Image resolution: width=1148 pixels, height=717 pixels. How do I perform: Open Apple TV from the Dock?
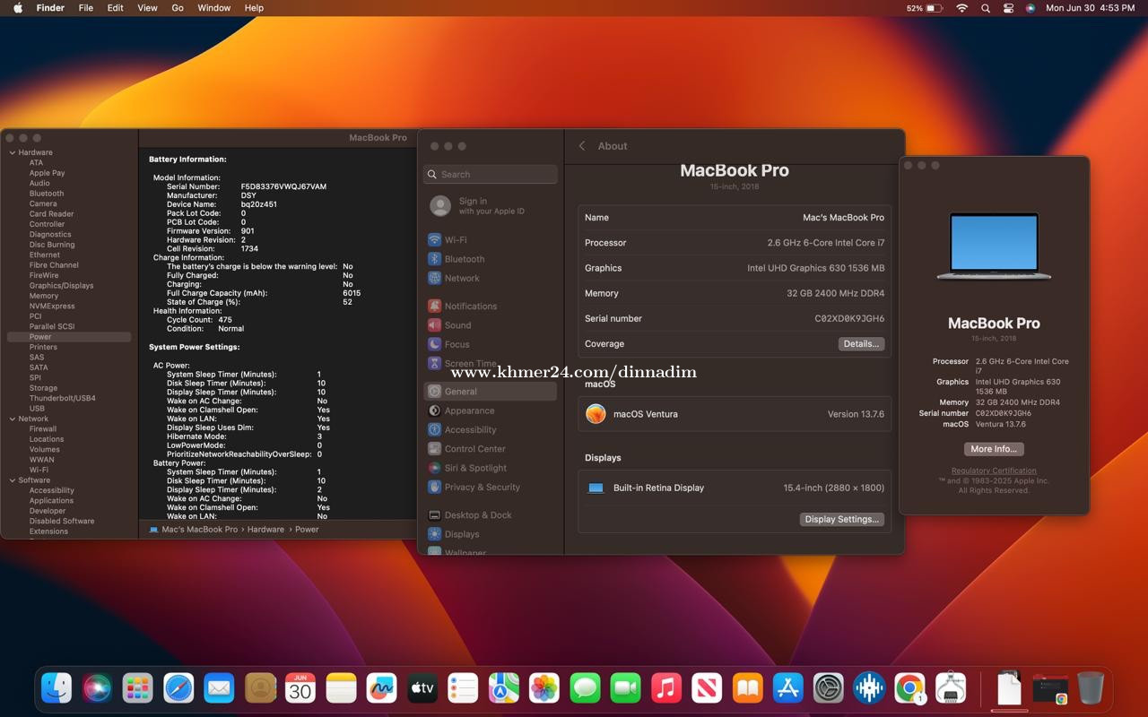(x=422, y=688)
